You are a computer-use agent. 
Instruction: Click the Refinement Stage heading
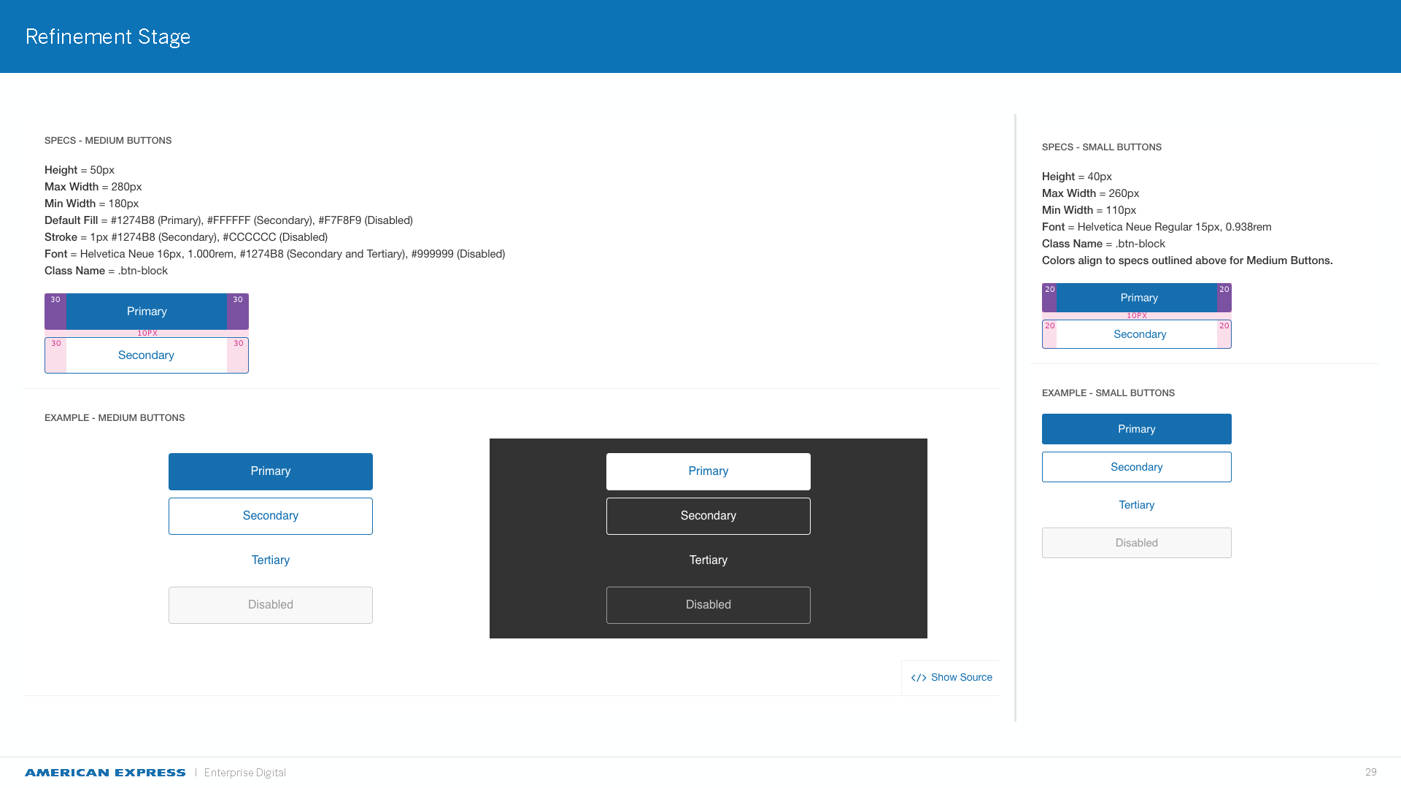pos(108,36)
